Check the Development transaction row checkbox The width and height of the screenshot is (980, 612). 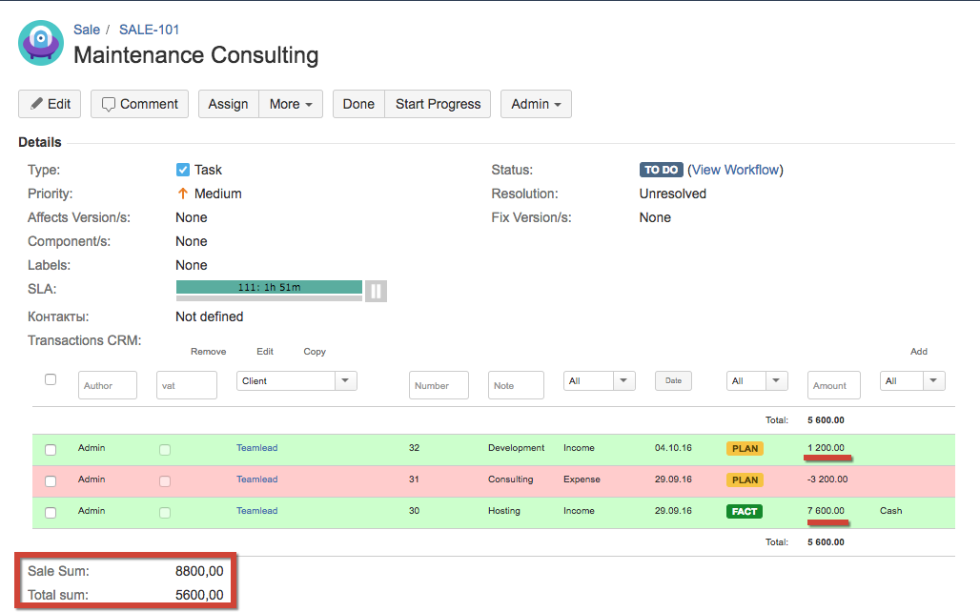[x=51, y=449]
